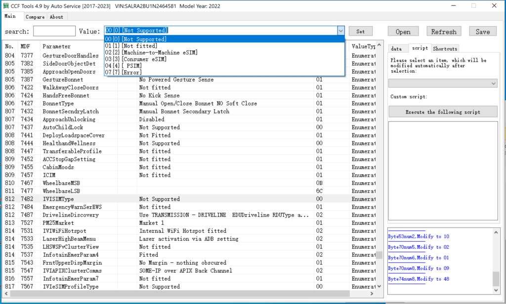Click the CCF Tools app icon in title bar

click(x=6, y=6)
